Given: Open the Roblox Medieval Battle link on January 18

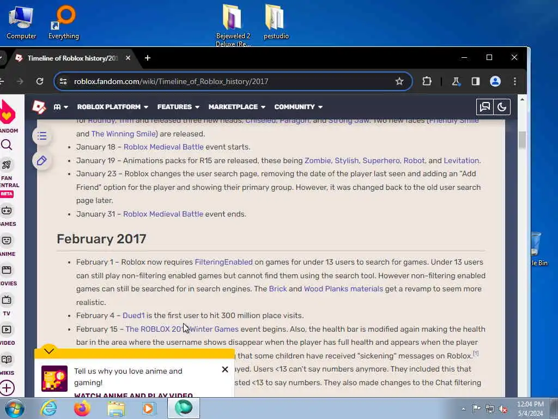Looking at the screenshot, I should 163,147.
